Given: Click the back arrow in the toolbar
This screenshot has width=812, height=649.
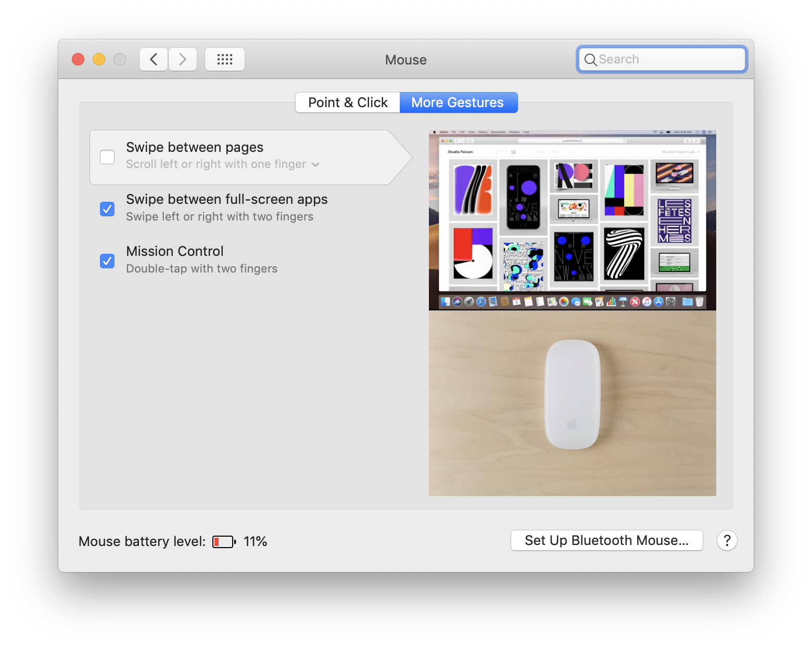Looking at the screenshot, I should click(154, 59).
